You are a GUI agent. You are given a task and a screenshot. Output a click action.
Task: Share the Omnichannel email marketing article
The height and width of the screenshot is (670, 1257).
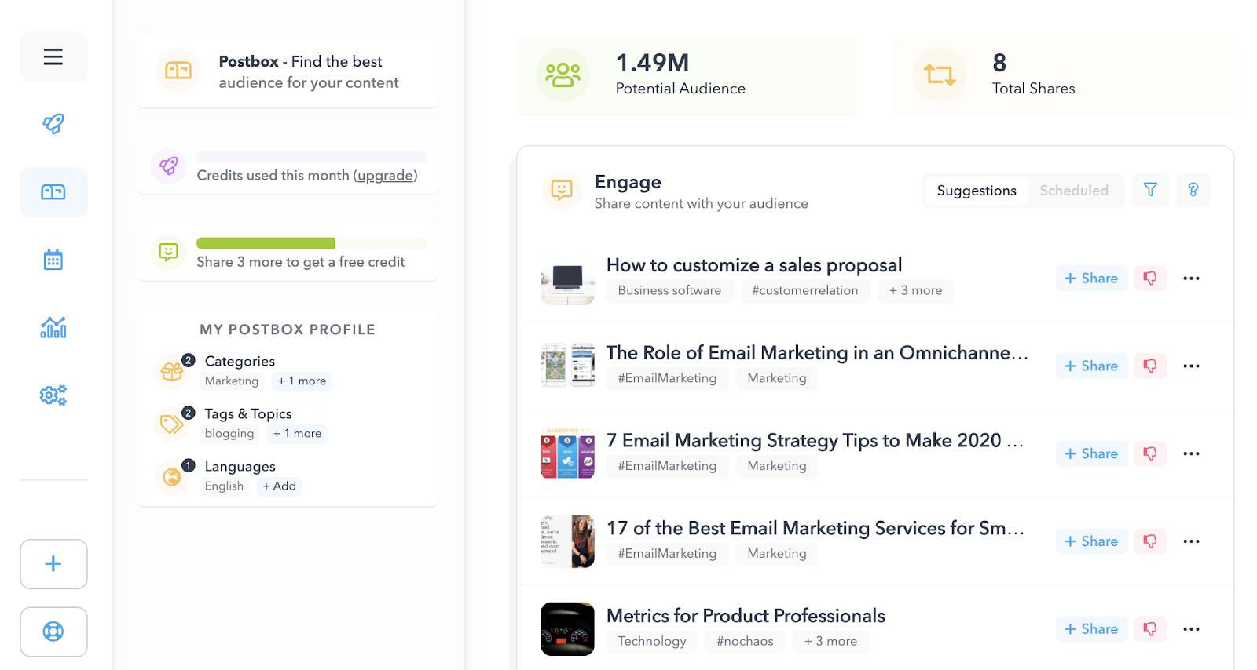1091,366
